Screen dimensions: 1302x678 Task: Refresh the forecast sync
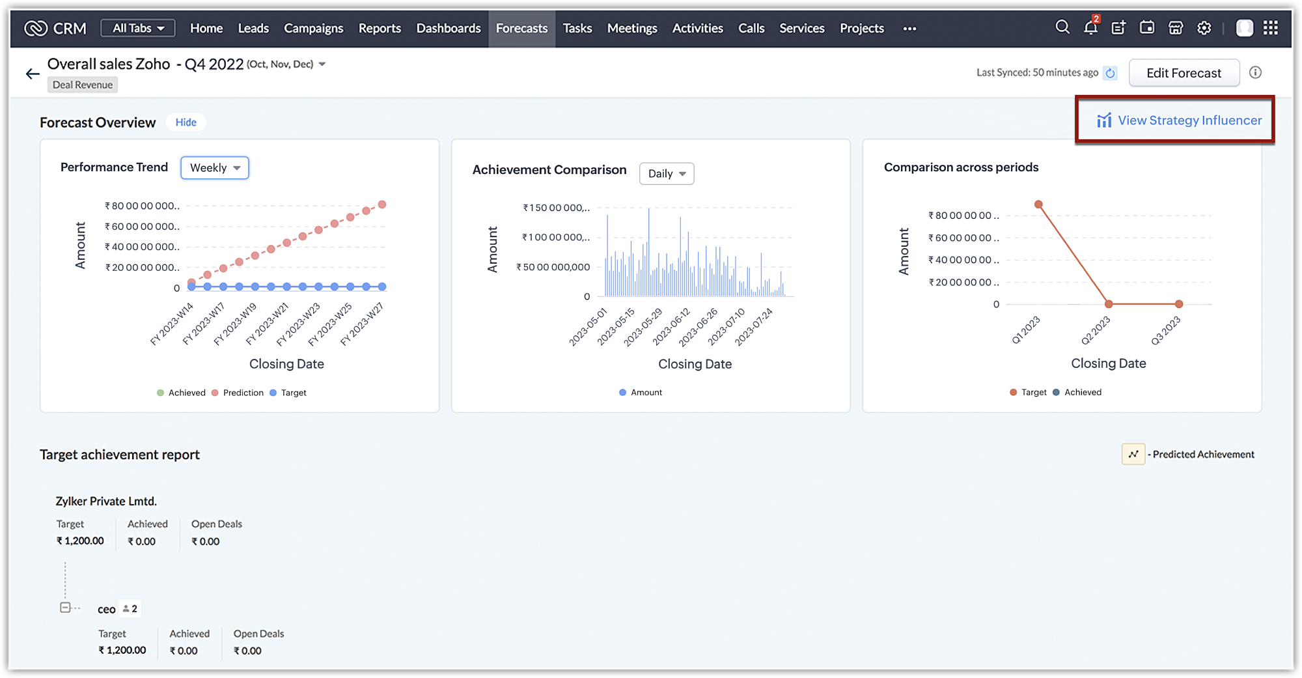tap(1111, 73)
